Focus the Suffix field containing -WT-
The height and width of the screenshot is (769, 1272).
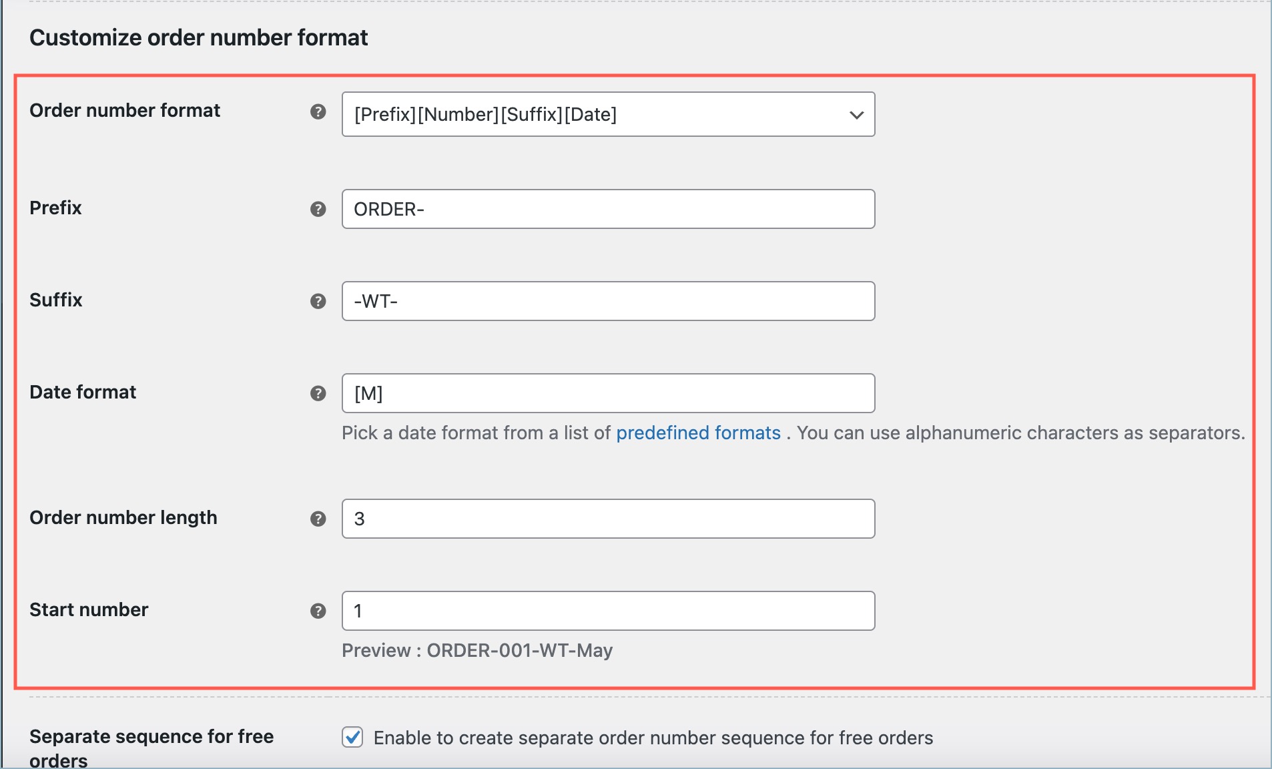607,301
